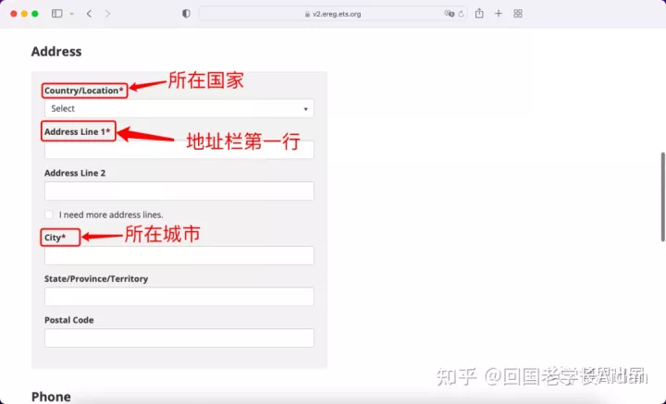Toggle the Safari sidebar icon
The image size is (666, 404).
[x=57, y=14]
